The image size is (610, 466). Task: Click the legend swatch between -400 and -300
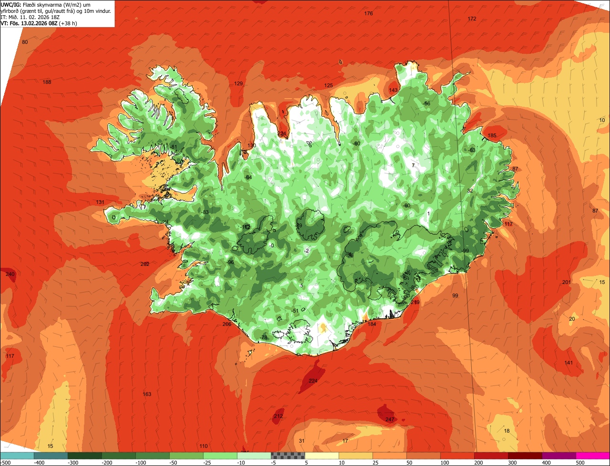coord(51,456)
